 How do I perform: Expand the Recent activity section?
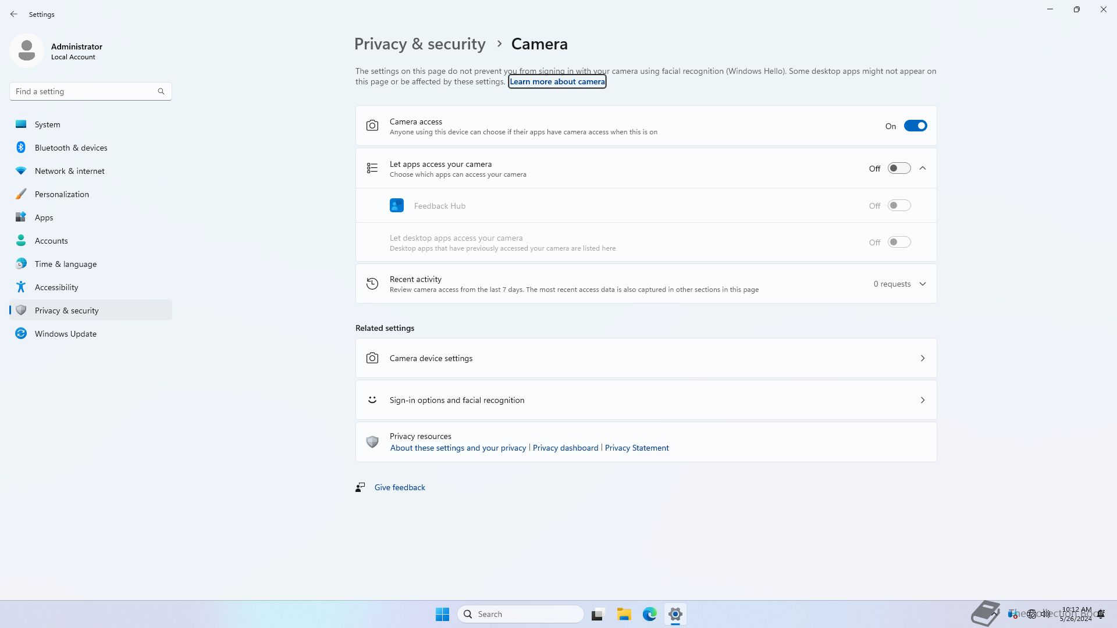(x=923, y=284)
